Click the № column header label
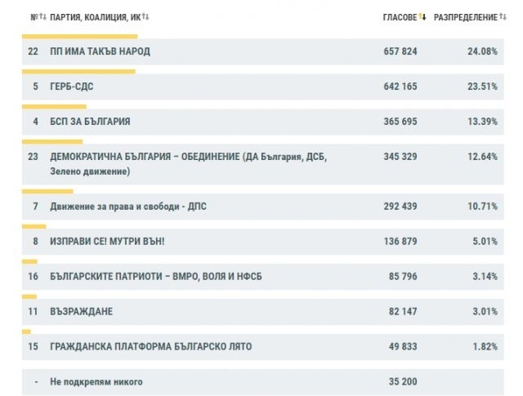This screenshot has width=523, height=396. click(x=32, y=17)
